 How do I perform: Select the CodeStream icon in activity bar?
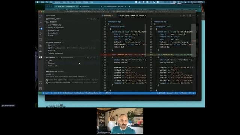[x=40, y=57]
